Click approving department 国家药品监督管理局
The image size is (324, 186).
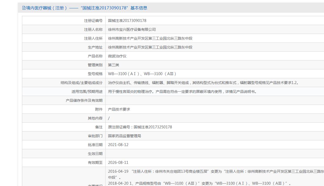(x=125, y=136)
